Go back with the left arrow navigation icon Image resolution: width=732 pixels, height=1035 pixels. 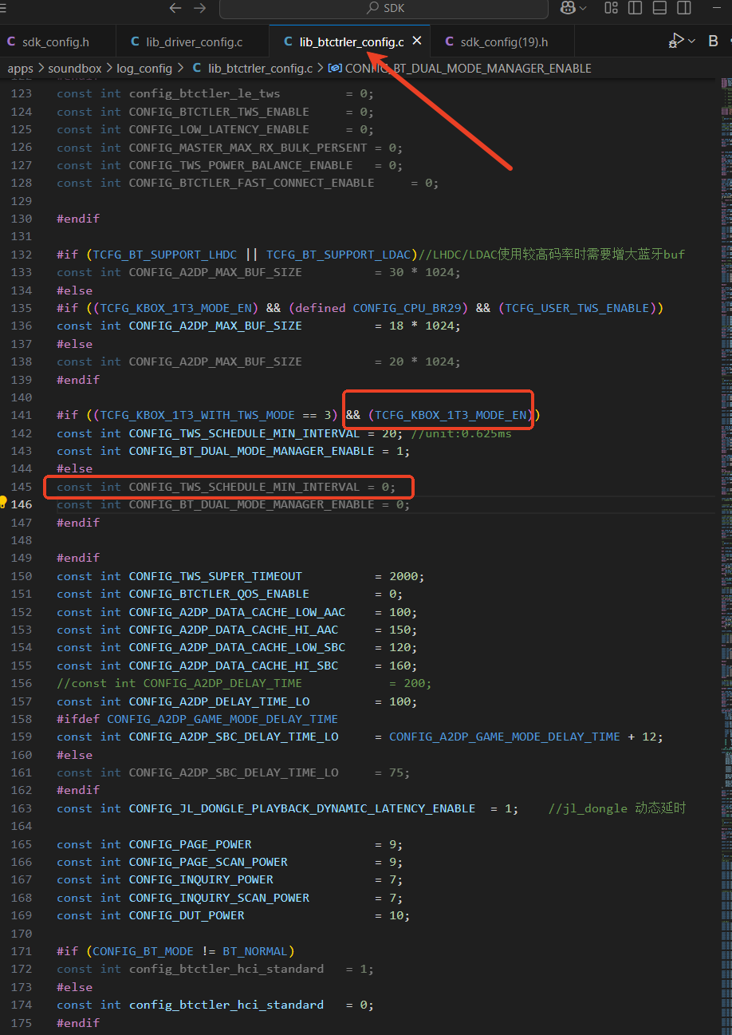tap(175, 8)
